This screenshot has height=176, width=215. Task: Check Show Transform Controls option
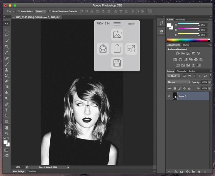tap(50, 11)
